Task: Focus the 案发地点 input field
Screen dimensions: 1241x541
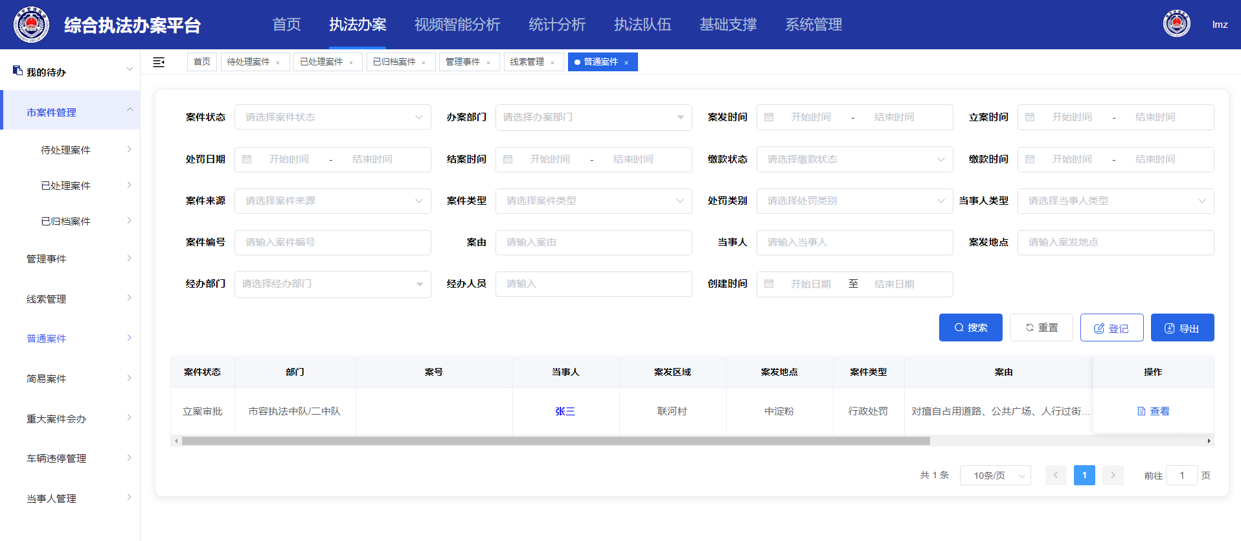Action: pyautogui.click(x=1115, y=242)
